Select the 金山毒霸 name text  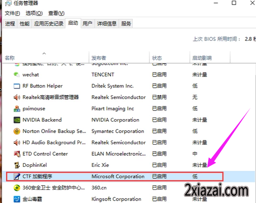pos(32,199)
